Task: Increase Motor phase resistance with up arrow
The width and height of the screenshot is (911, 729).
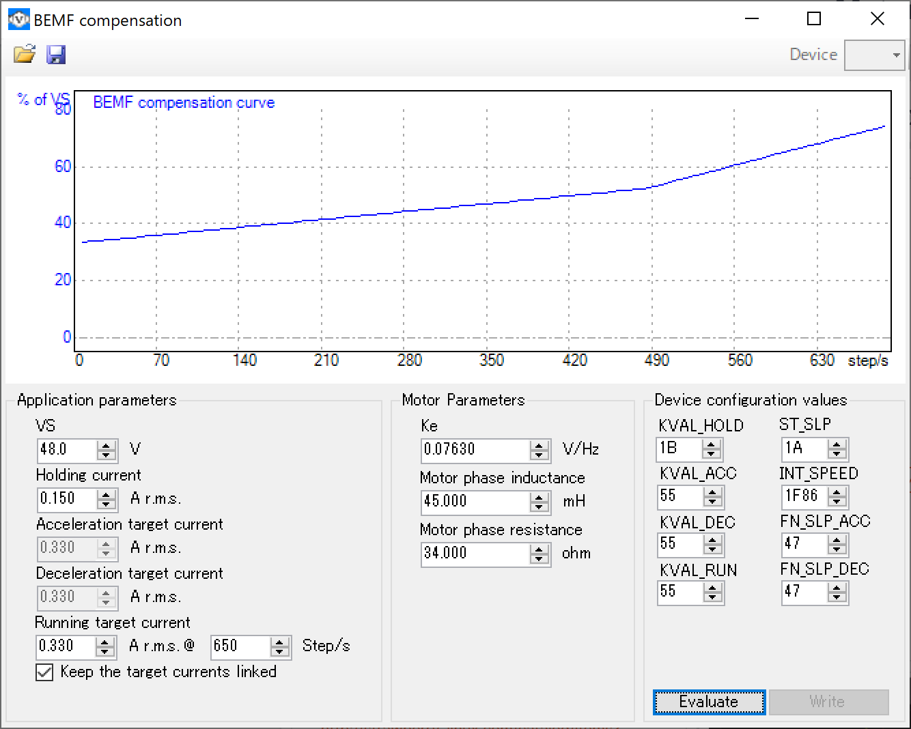Action: coord(539,549)
